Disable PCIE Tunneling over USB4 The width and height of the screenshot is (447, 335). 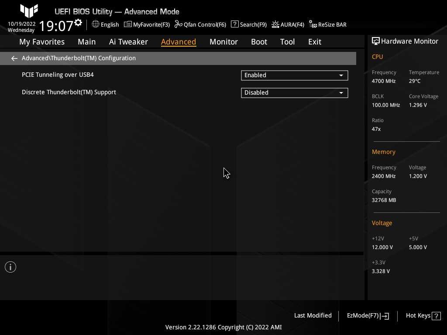tap(294, 75)
